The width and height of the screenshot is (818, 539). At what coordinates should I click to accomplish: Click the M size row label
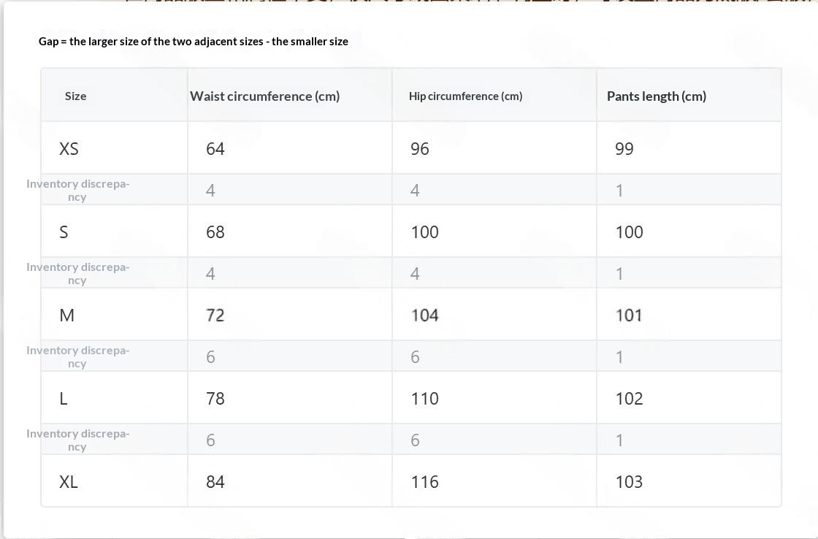pos(66,316)
